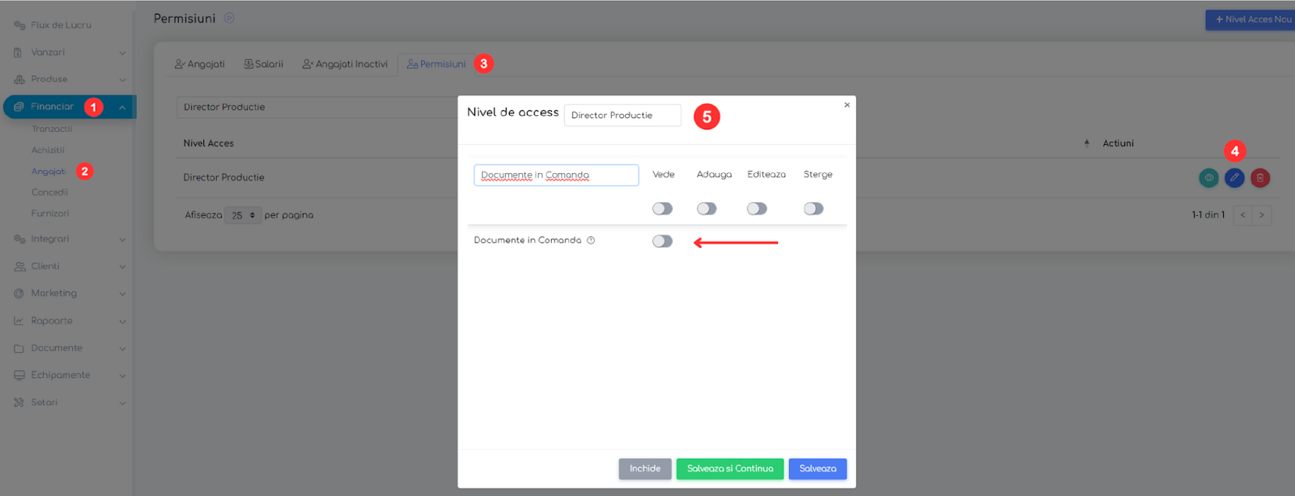
Task: Click the Director Productie access level field
Action: click(622, 116)
